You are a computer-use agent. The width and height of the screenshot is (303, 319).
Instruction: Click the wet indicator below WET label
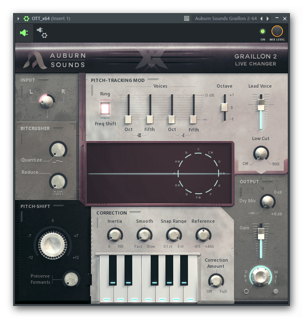(276, 291)
